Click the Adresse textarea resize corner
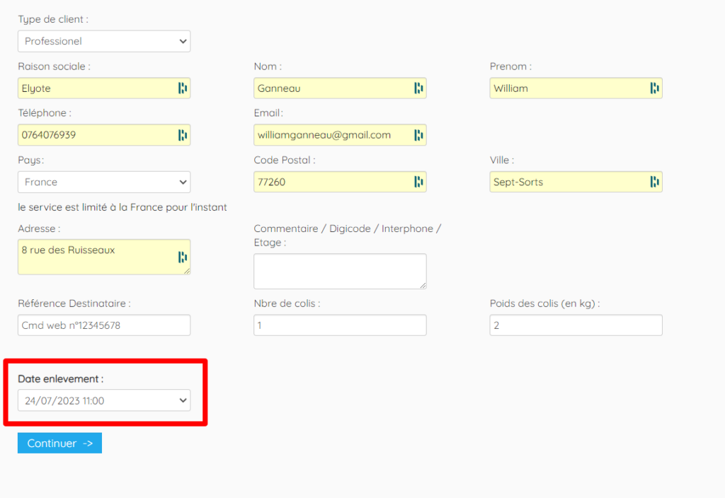Viewport: 725px width, 498px height. (x=187, y=271)
